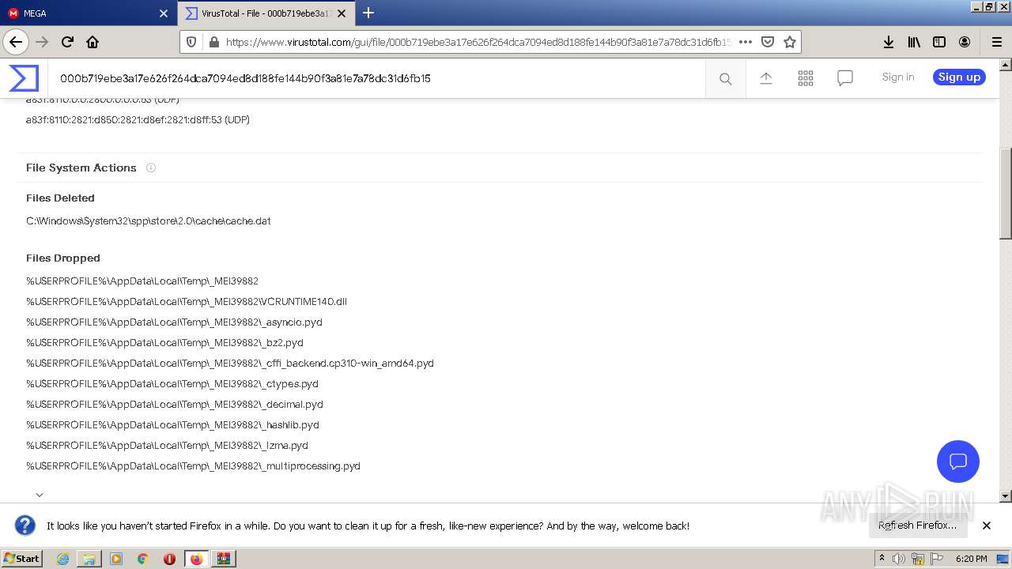The height and width of the screenshot is (569, 1012).
Task: Click the VirusTotal logo icon
Action: [24, 78]
